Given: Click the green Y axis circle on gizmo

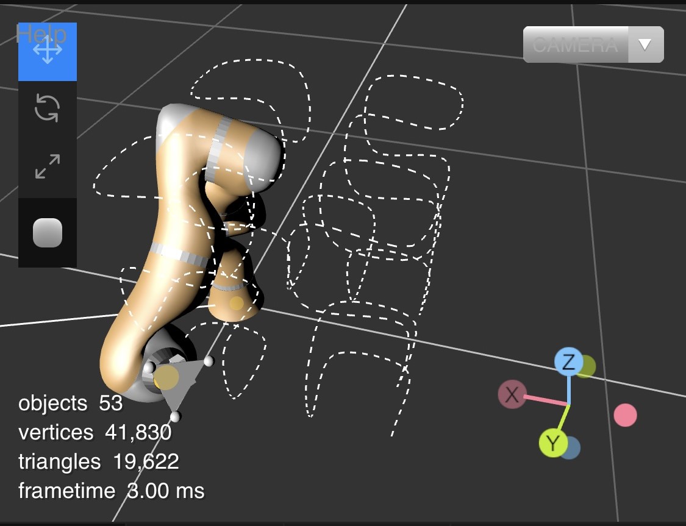Looking at the screenshot, I should tap(552, 443).
